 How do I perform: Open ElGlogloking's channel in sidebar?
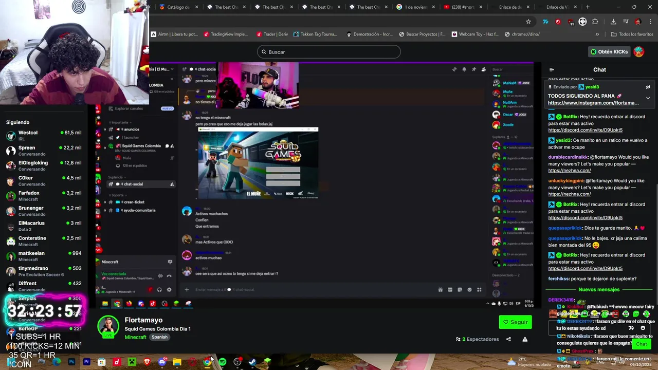point(44,166)
